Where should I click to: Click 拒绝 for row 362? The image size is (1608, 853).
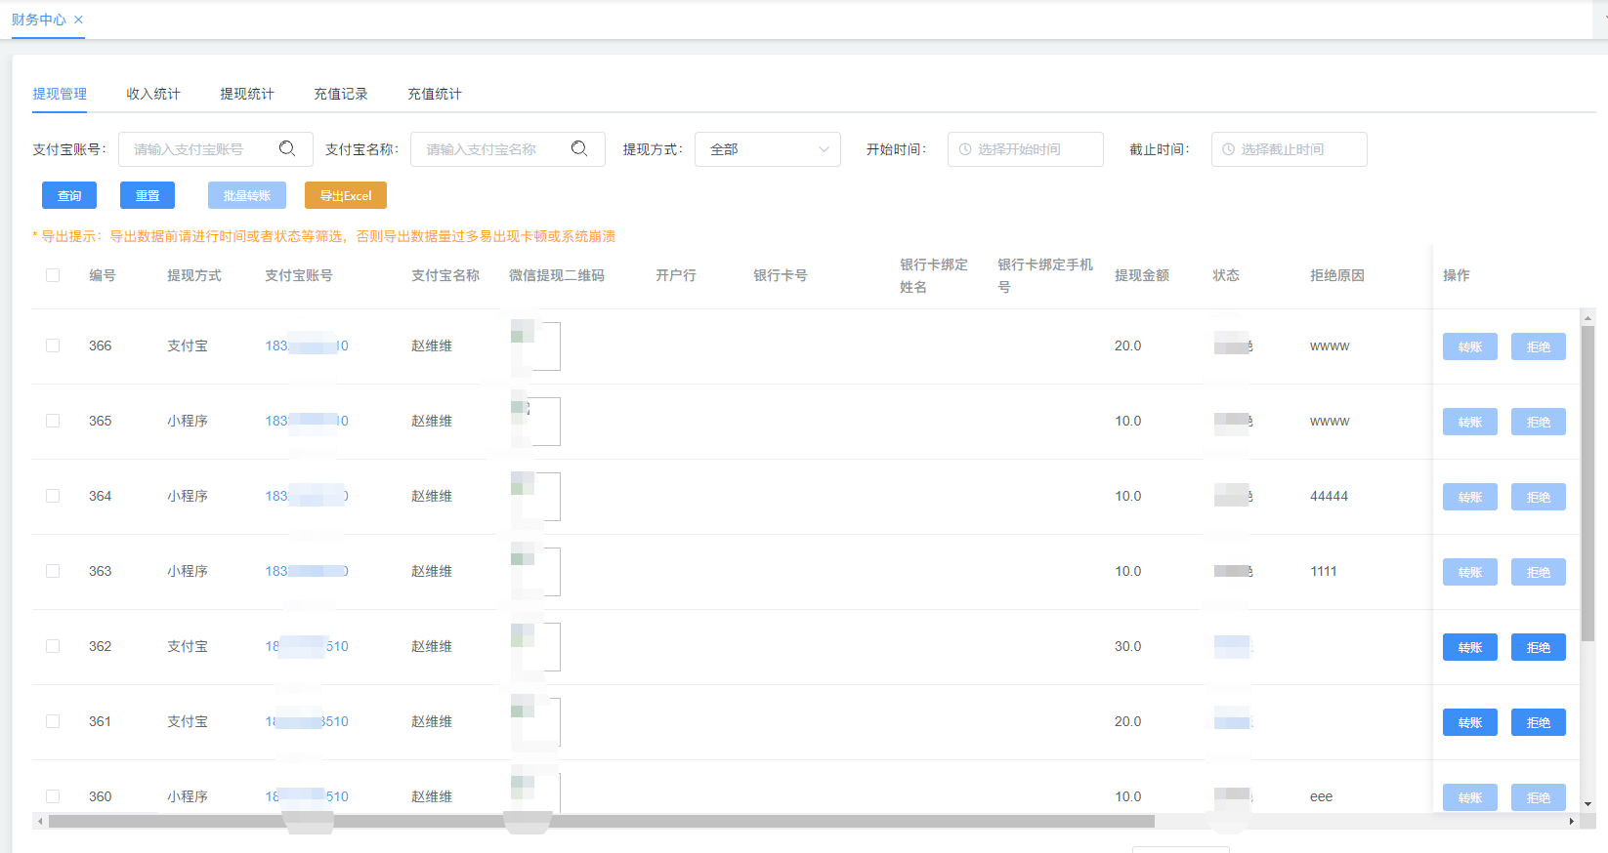1539,647
